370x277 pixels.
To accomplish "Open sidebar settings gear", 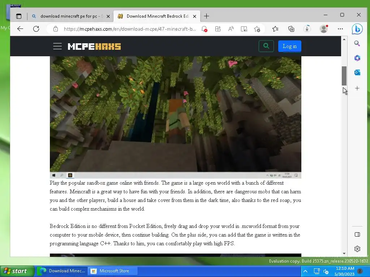I will click(357, 249).
